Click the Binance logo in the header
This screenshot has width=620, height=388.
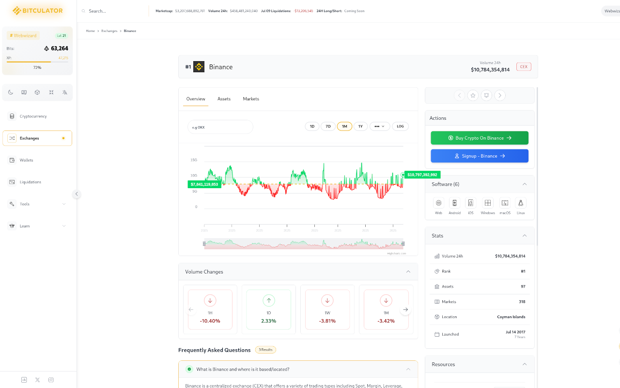tap(199, 67)
